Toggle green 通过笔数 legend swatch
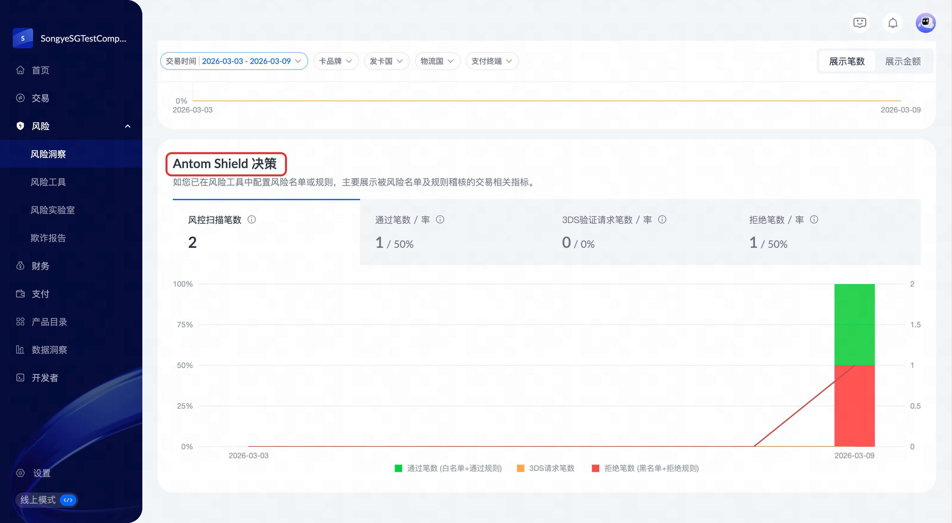The image size is (952, 523). pyautogui.click(x=398, y=468)
